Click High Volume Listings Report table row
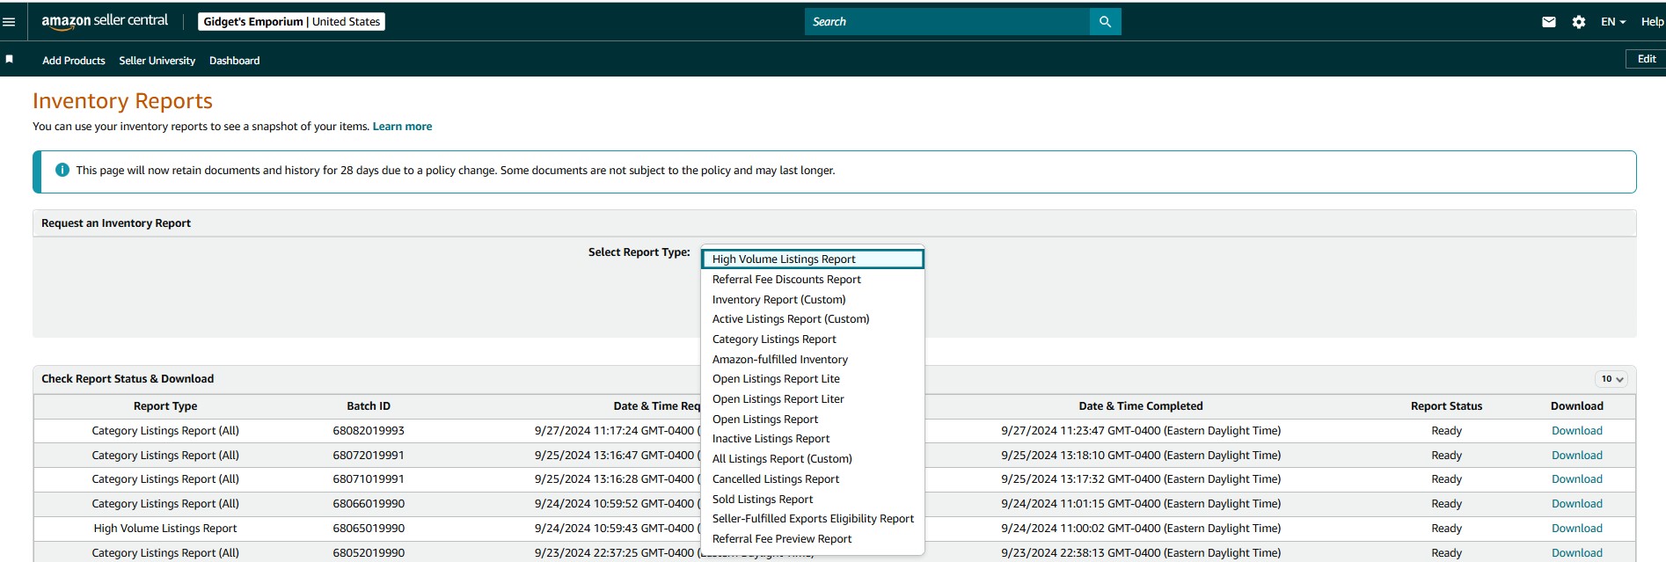 pyautogui.click(x=834, y=528)
